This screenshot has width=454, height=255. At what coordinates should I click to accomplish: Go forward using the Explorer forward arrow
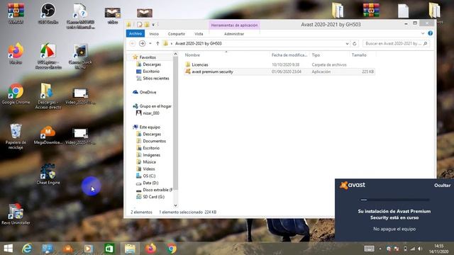[142, 43]
